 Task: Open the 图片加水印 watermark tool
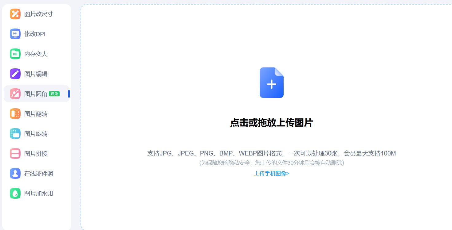coord(15,193)
